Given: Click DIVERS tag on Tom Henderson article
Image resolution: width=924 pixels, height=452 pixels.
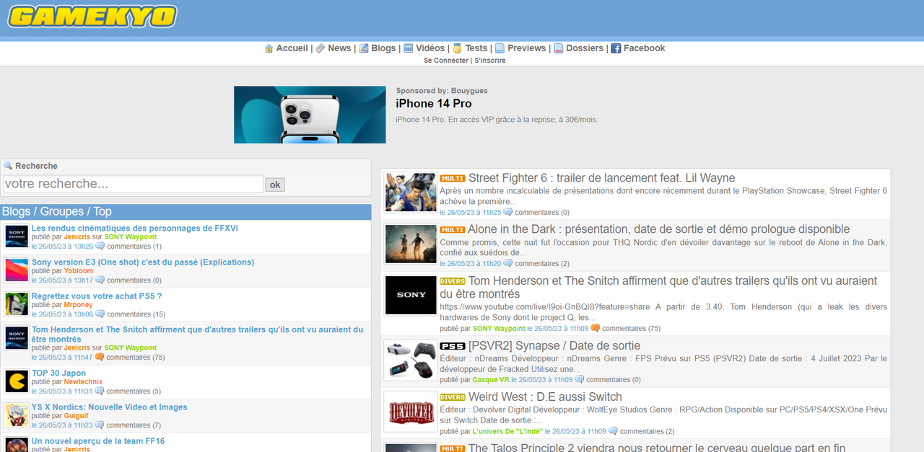Looking at the screenshot, I should coord(453,281).
